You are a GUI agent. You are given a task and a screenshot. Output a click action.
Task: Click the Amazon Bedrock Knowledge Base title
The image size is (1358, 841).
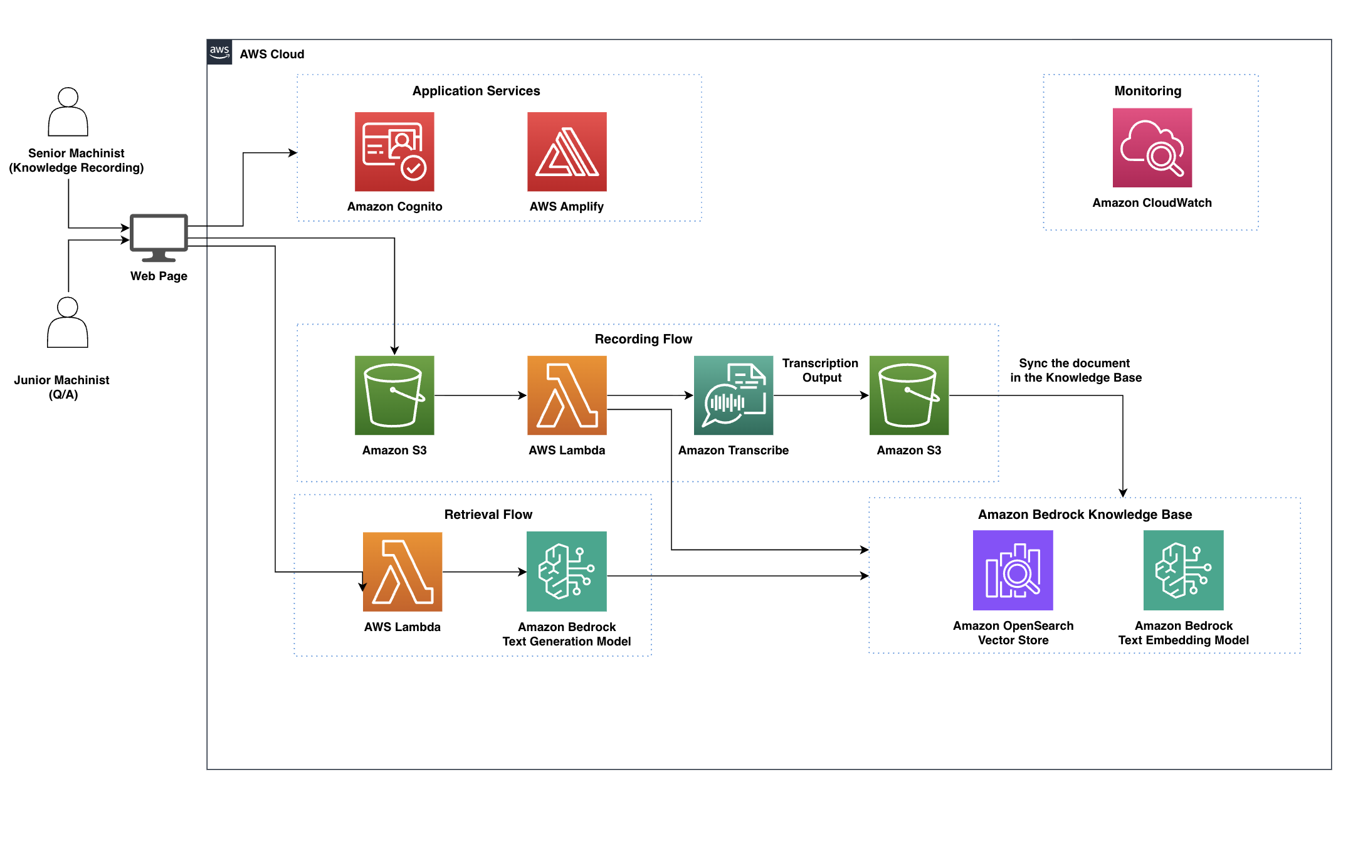[x=1085, y=515]
